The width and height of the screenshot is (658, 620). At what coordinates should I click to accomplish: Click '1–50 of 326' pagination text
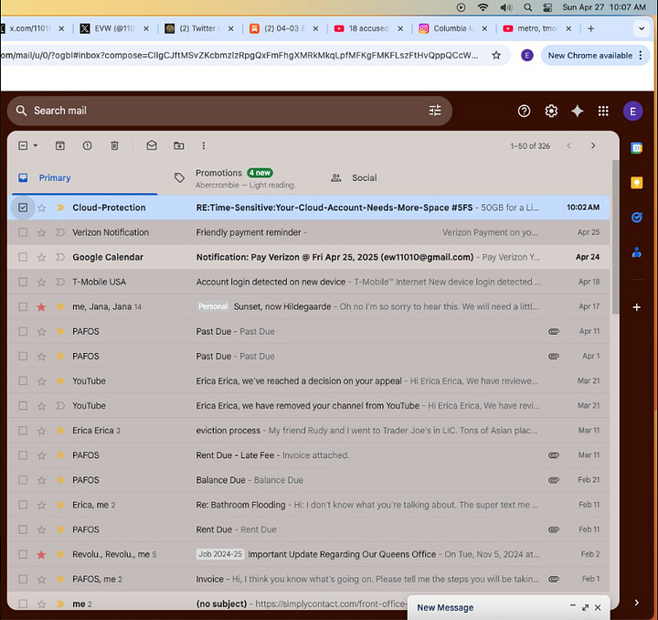pyautogui.click(x=530, y=146)
